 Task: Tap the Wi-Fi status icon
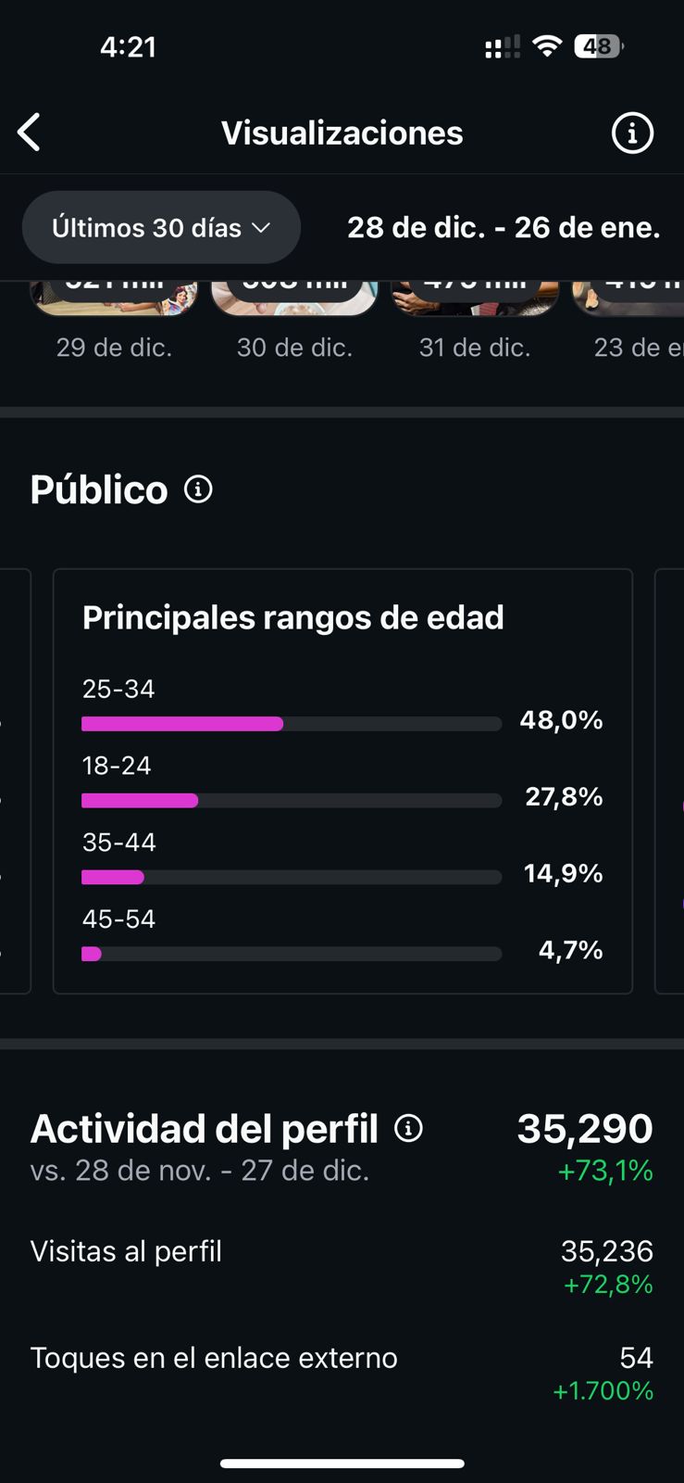(x=548, y=46)
